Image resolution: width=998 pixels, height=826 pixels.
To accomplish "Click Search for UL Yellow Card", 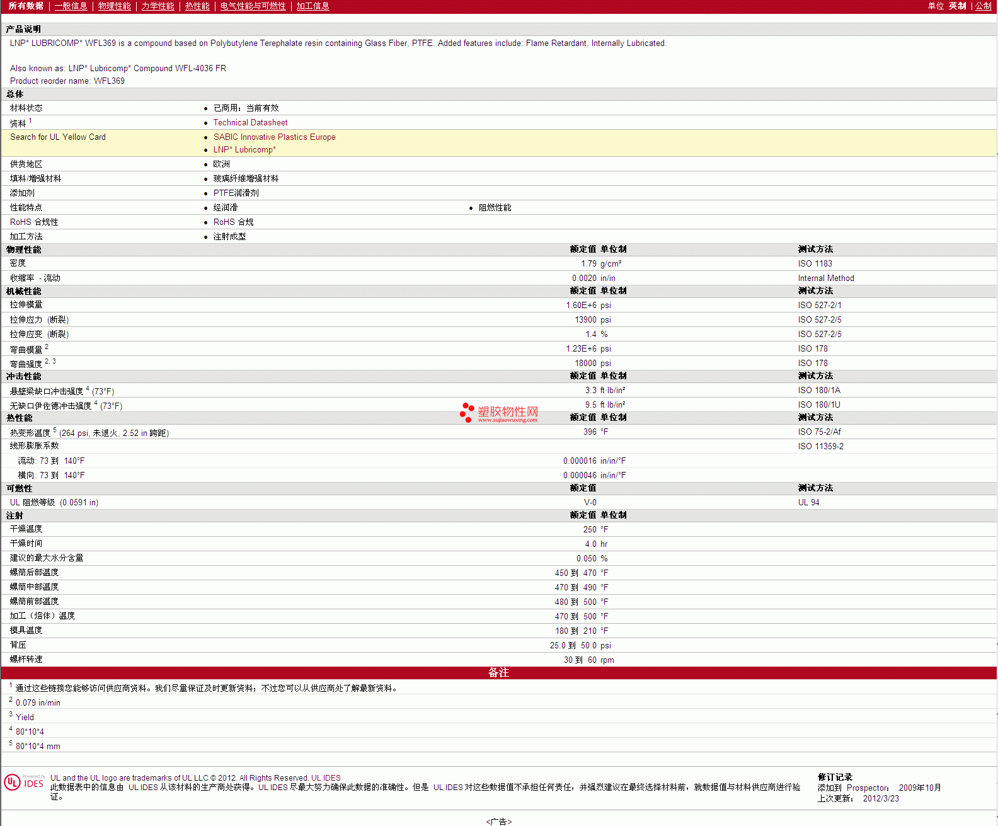I will tap(58, 137).
